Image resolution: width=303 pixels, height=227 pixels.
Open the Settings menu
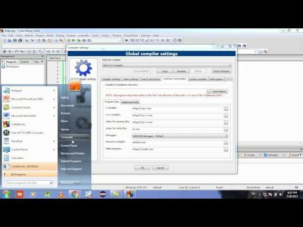(x=145, y=35)
